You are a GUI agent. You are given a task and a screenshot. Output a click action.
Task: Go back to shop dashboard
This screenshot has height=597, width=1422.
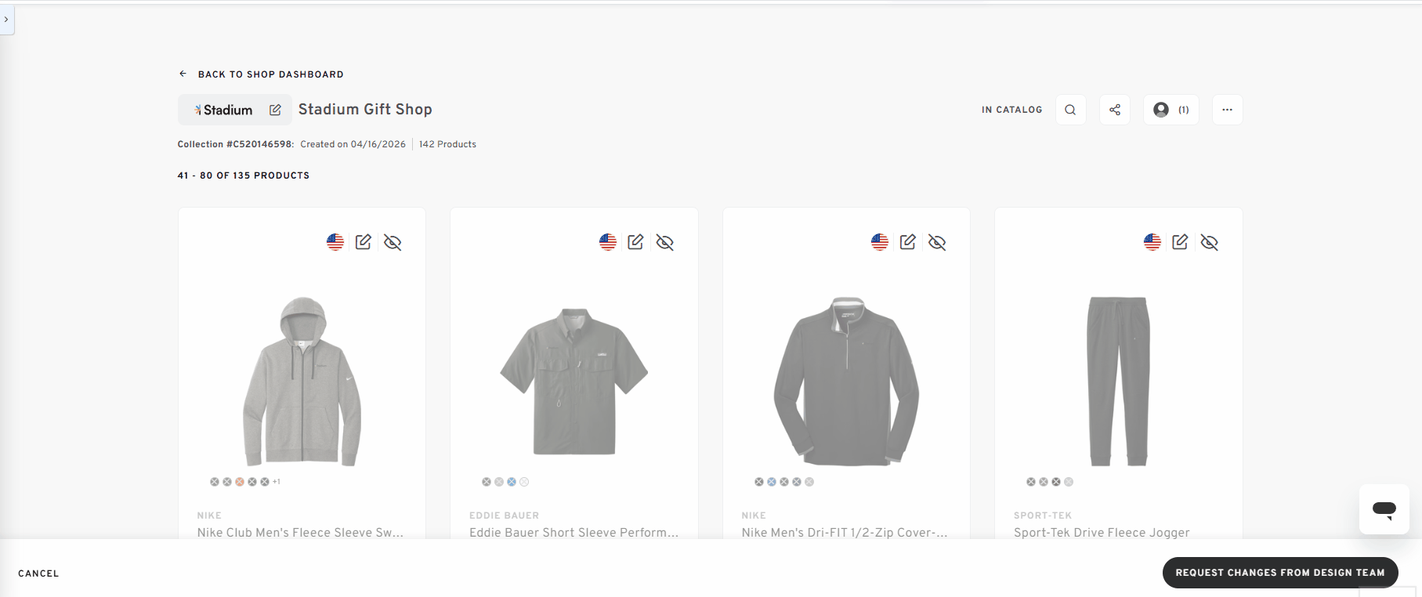pos(262,74)
